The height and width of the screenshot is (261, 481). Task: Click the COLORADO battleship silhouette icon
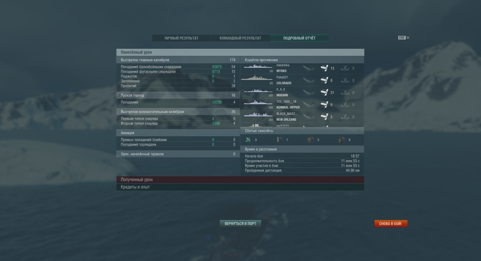click(x=257, y=78)
